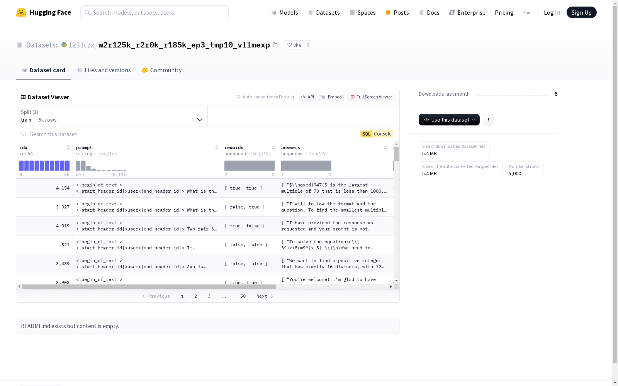Open the Community tab
This screenshot has width=618, height=386.
161,70
